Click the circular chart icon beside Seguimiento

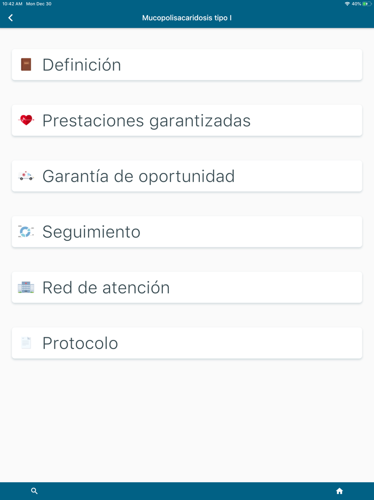click(x=26, y=232)
